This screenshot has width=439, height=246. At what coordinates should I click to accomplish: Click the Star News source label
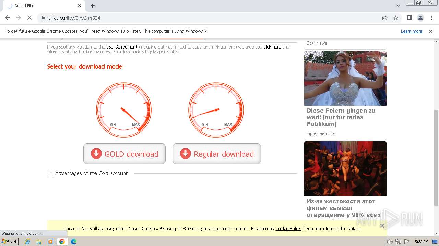317,43
